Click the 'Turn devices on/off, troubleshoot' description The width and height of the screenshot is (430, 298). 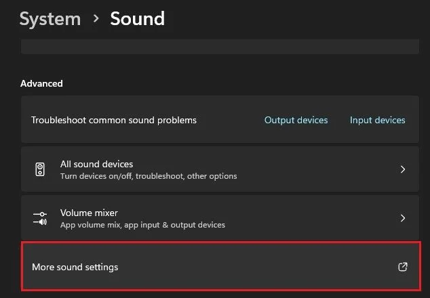[x=149, y=176]
